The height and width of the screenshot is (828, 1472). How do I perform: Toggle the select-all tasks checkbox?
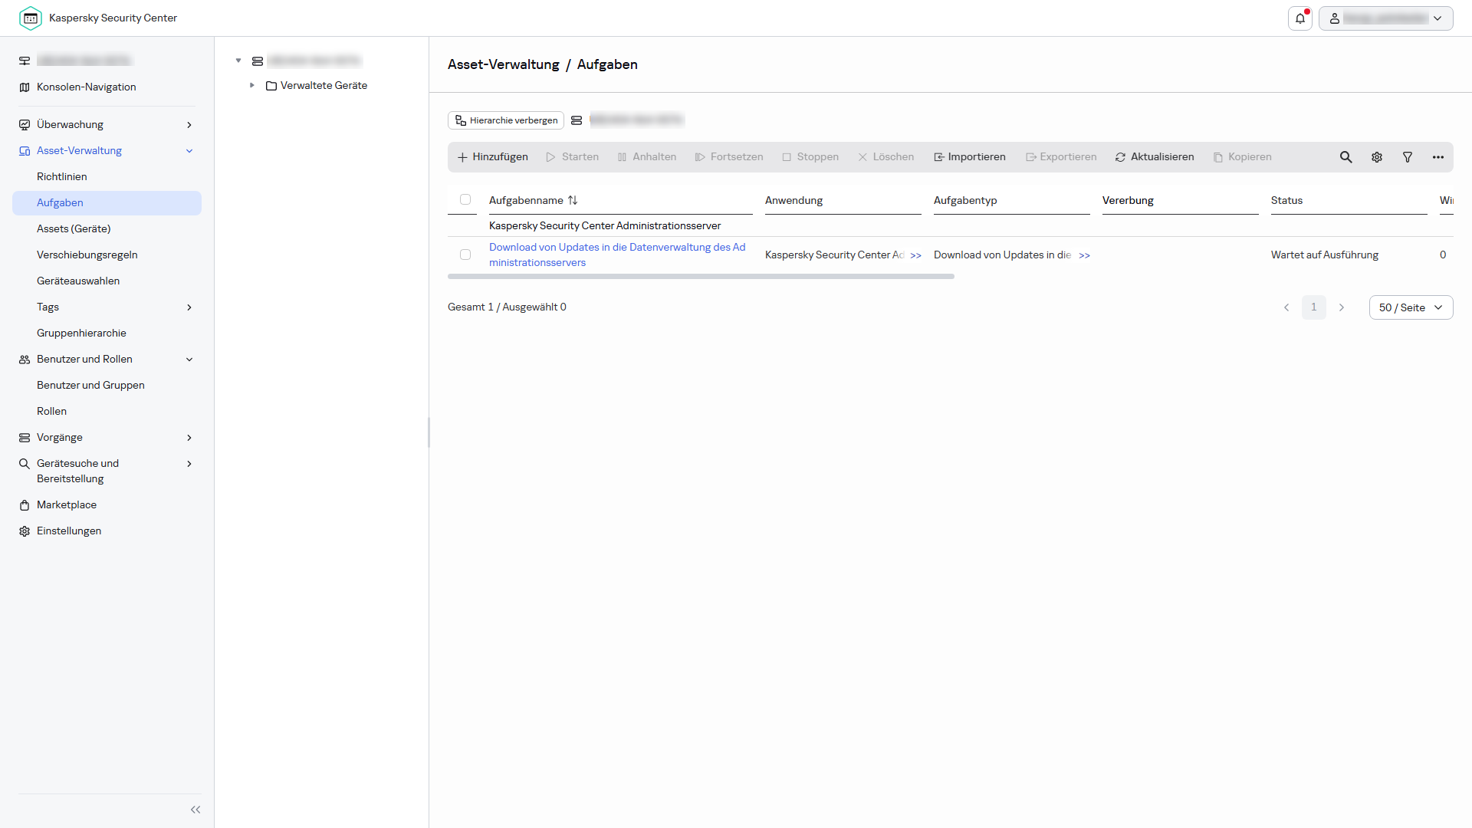[x=465, y=200]
